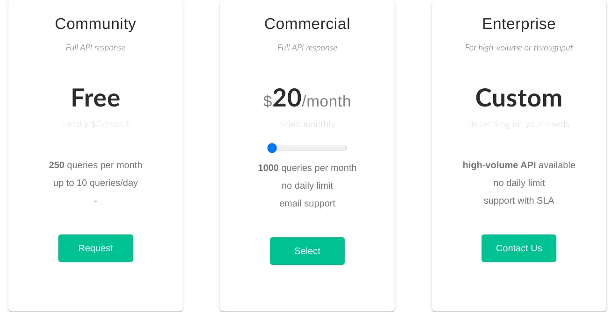Click the Request button in Community plan
The image size is (610, 312).
click(95, 248)
